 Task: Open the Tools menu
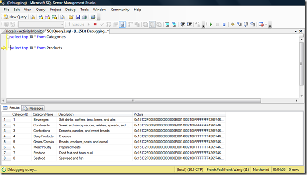point(84,10)
